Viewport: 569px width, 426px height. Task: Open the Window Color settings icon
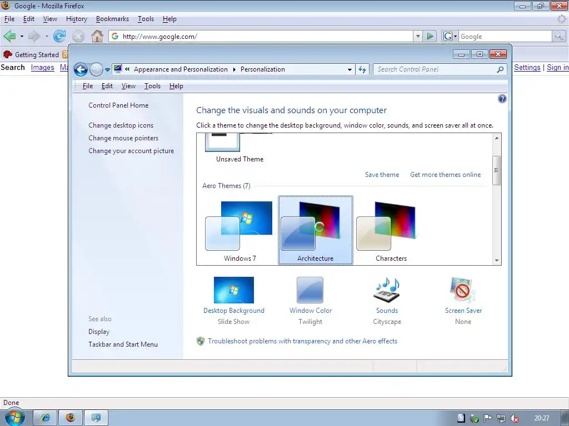click(310, 290)
